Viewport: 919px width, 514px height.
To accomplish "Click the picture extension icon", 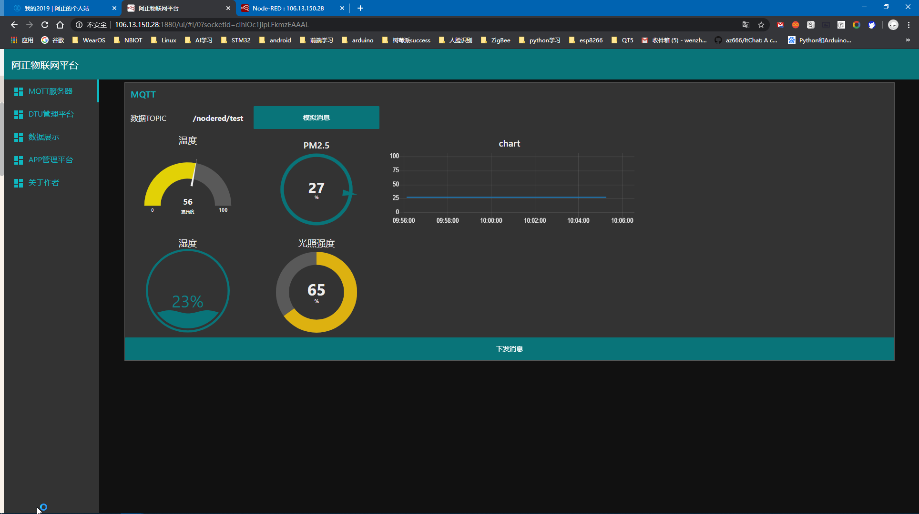I will [826, 25].
